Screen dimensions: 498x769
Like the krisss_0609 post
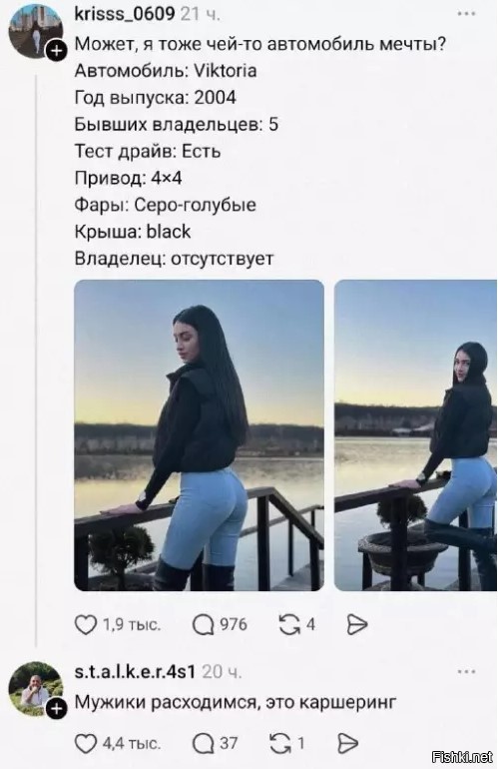[85, 625]
